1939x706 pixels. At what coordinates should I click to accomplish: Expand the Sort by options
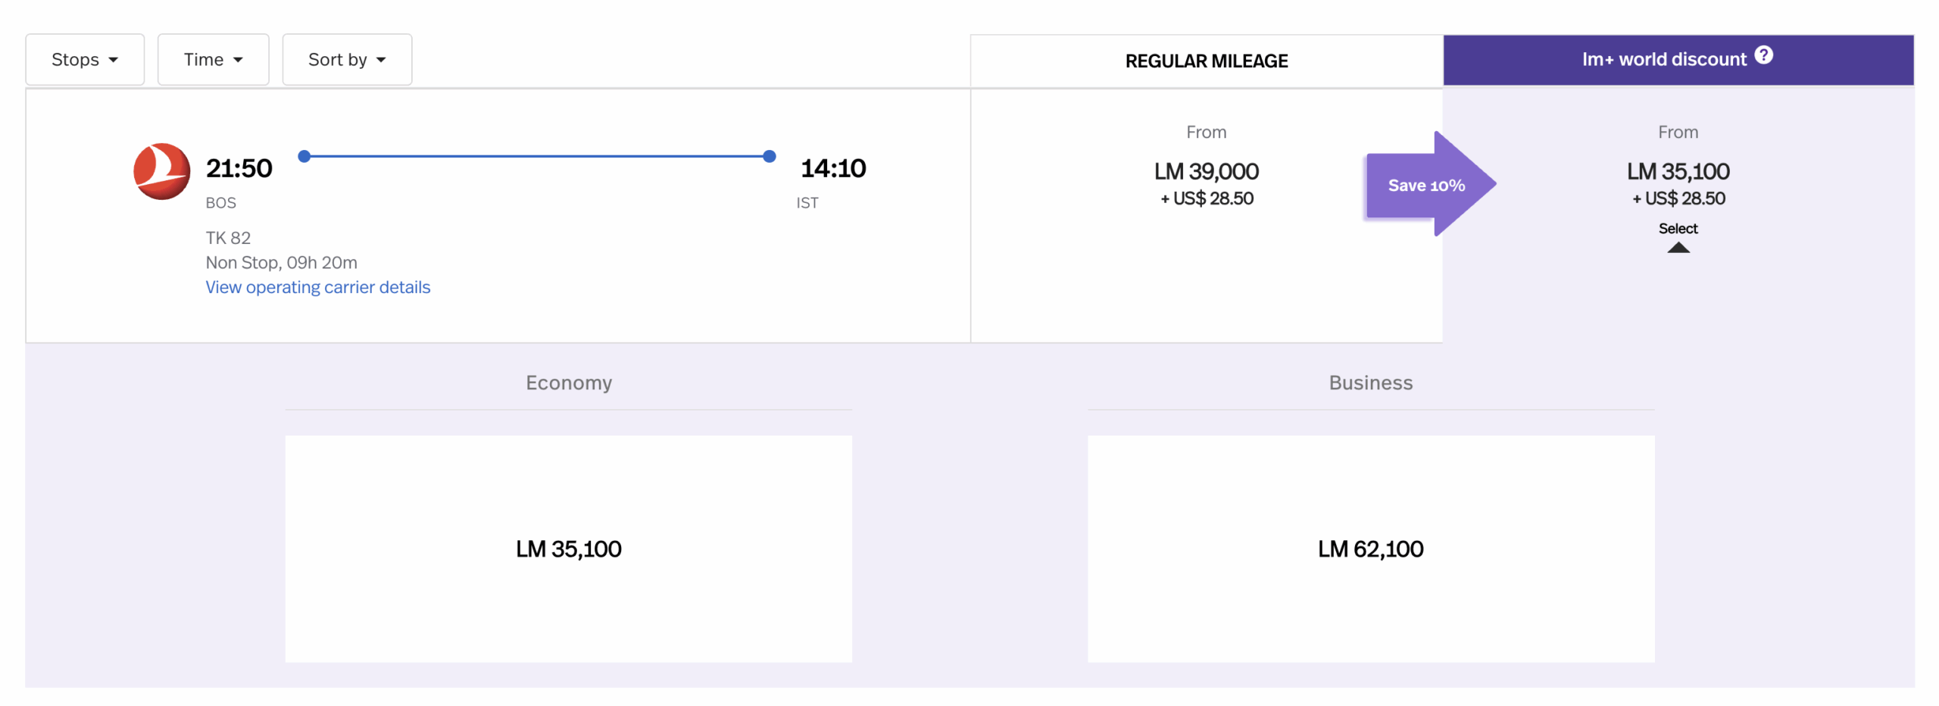coord(346,59)
